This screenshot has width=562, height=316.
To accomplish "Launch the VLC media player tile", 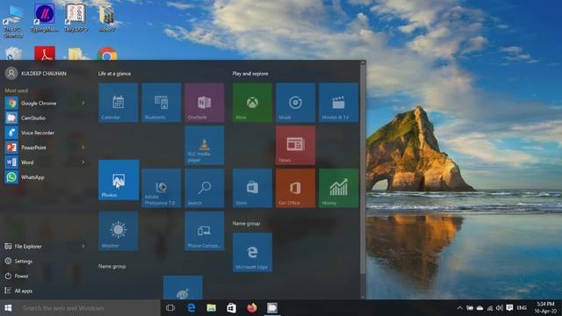I will (x=205, y=146).
